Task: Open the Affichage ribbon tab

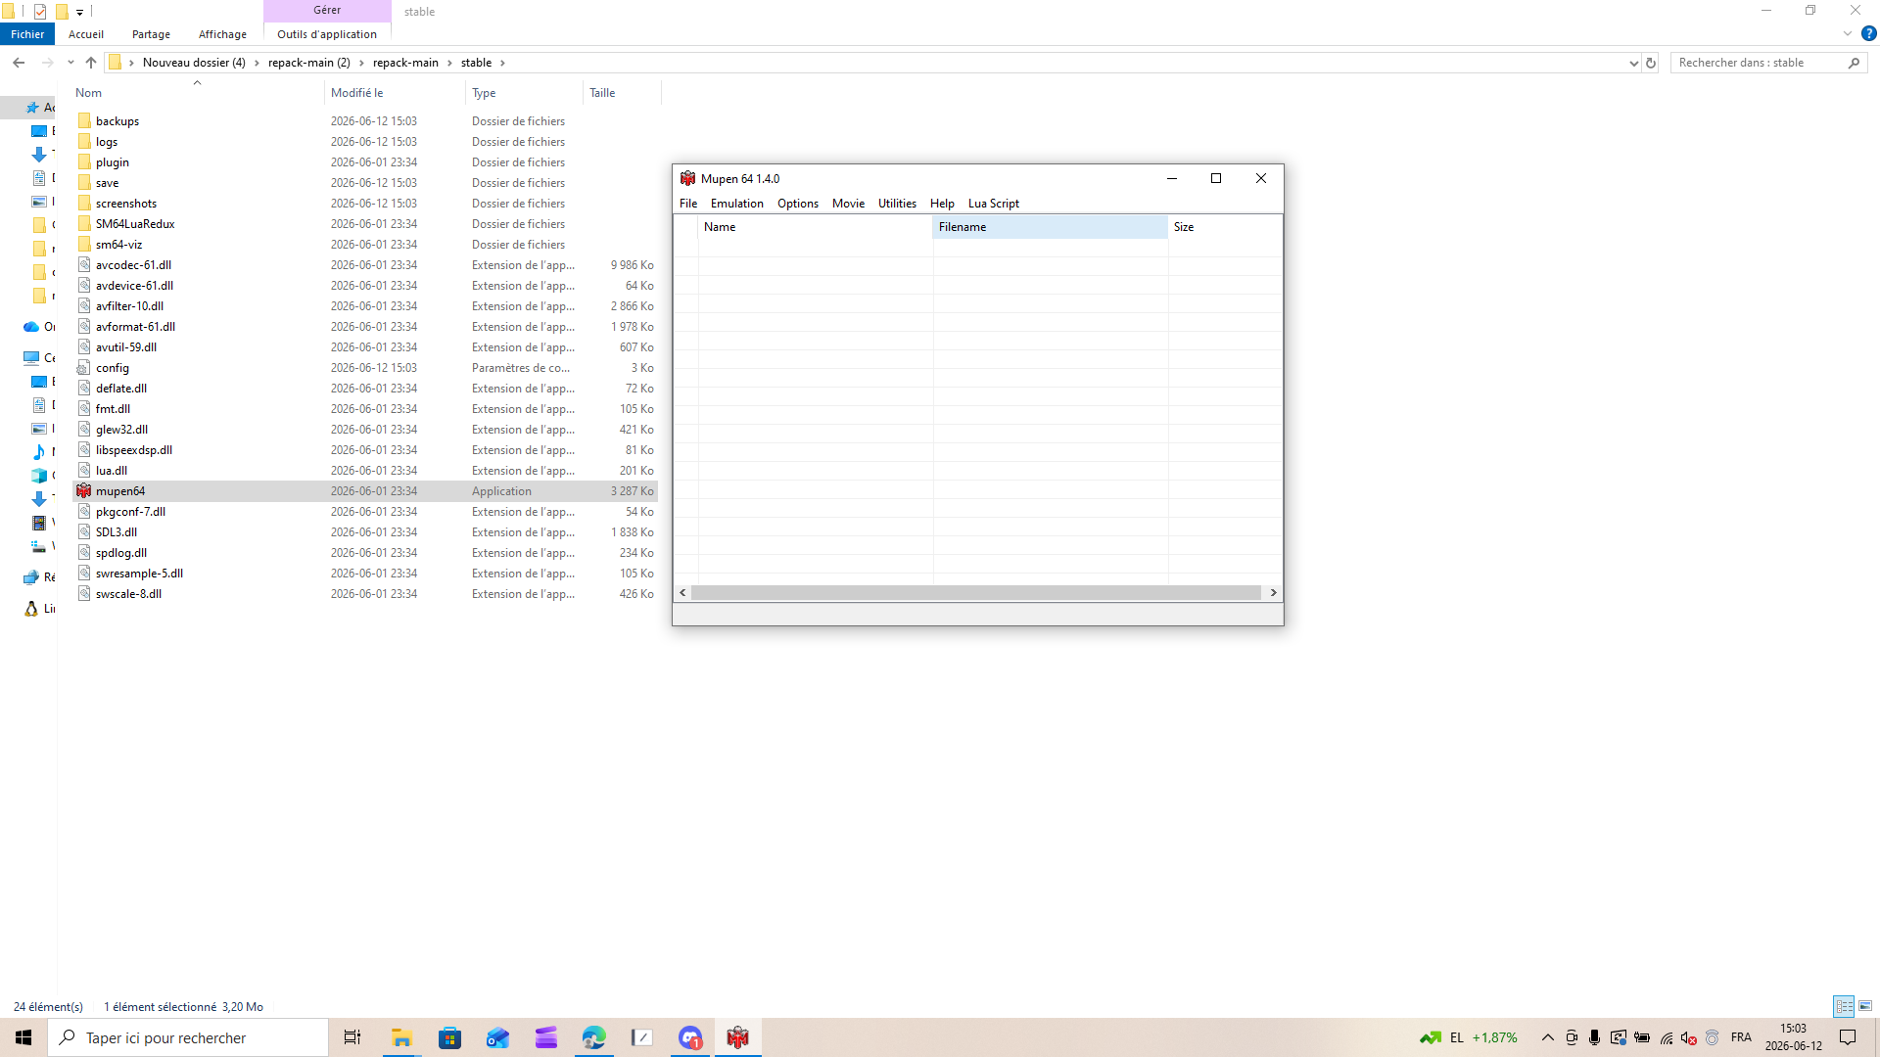Action: pos(222,34)
